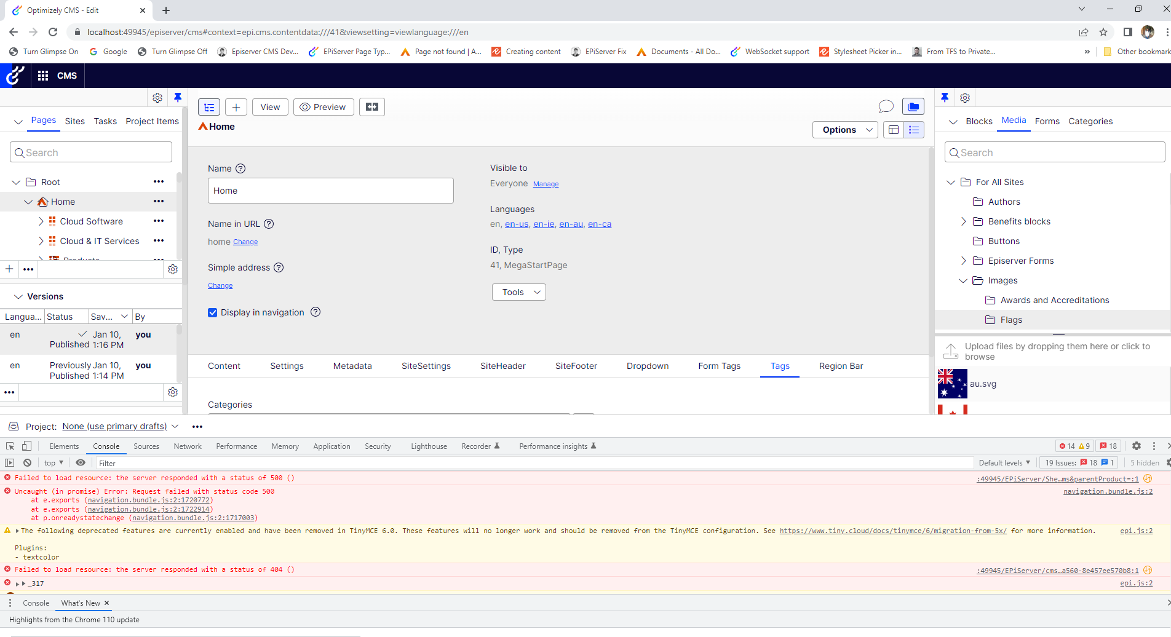Open the Blocks tab in assets

[978, 121]
